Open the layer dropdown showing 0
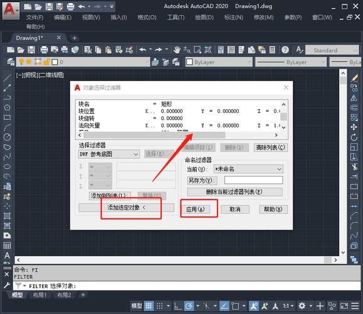363x314 pixels. pyautogui.click(x=83, y=62)
